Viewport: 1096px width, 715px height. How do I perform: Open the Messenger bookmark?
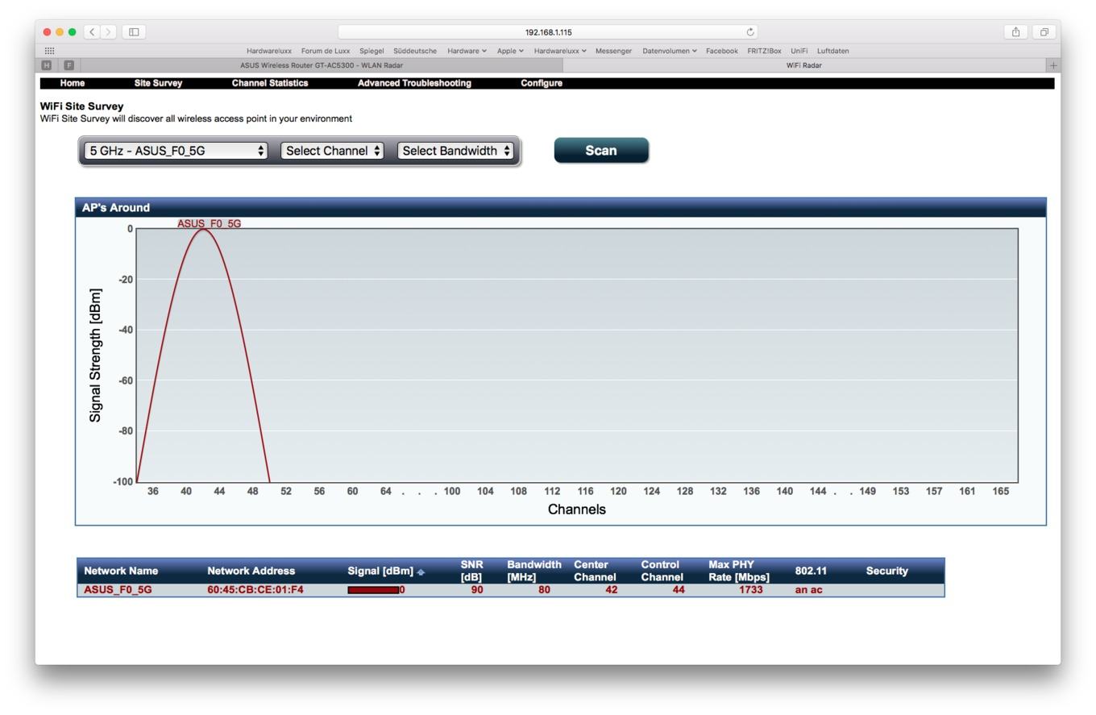(x=613, y=51)
